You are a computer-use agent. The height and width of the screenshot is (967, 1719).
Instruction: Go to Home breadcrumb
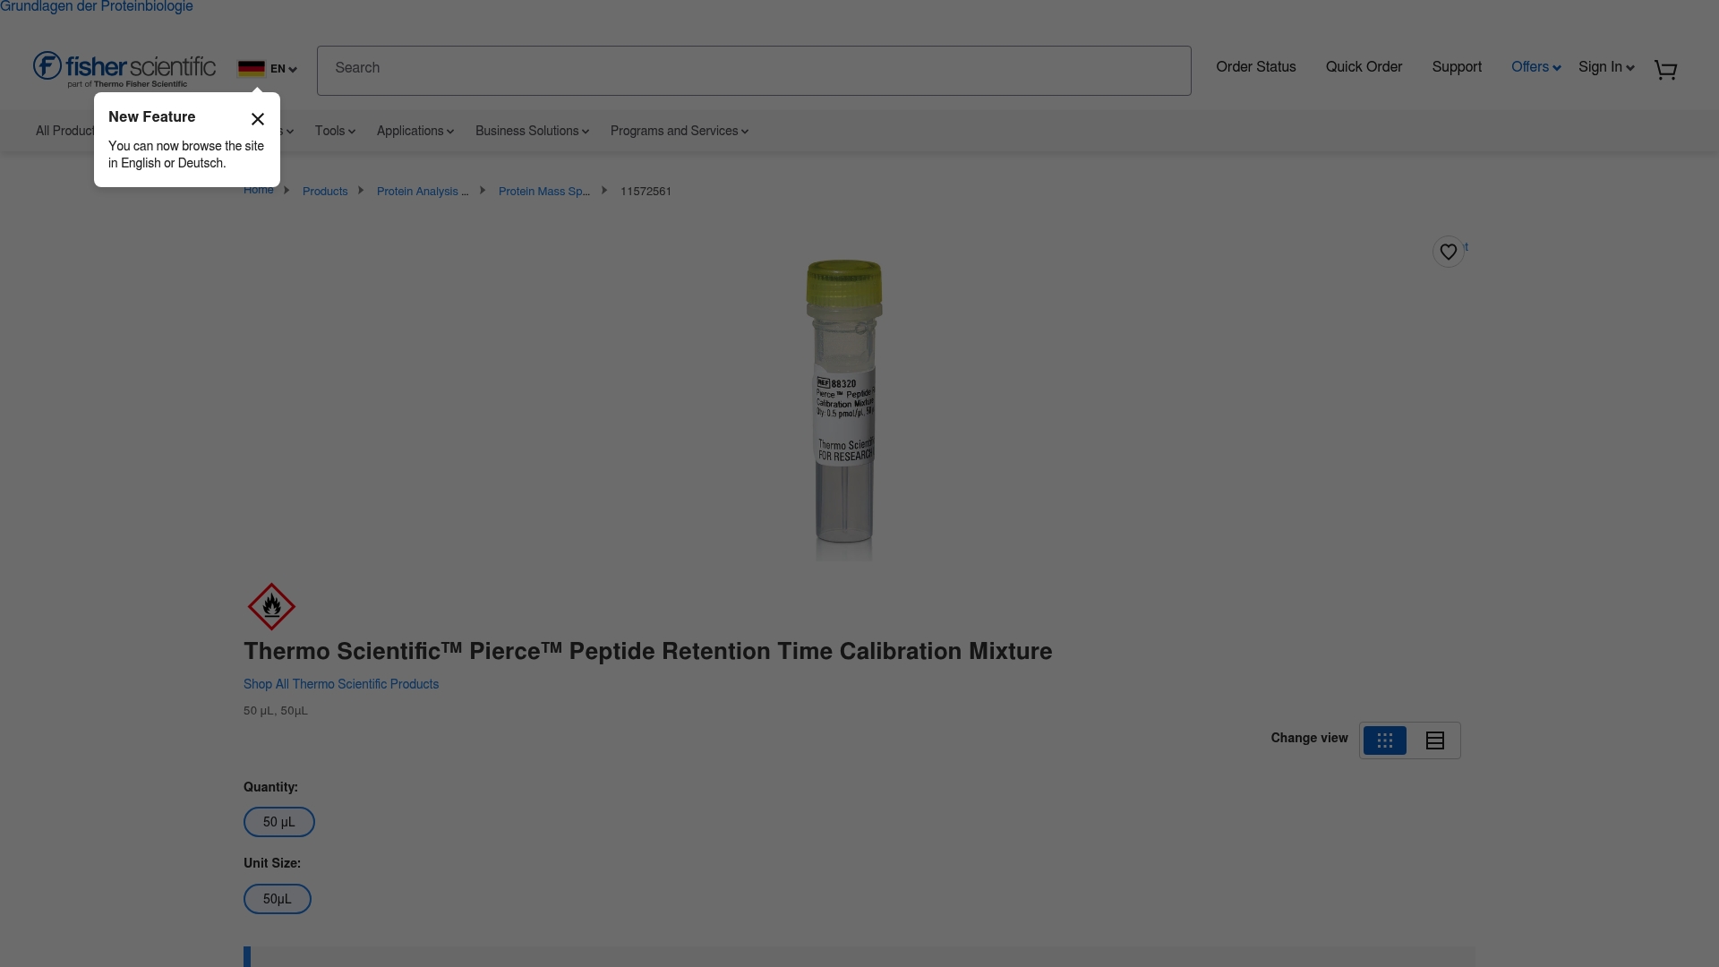258,190
